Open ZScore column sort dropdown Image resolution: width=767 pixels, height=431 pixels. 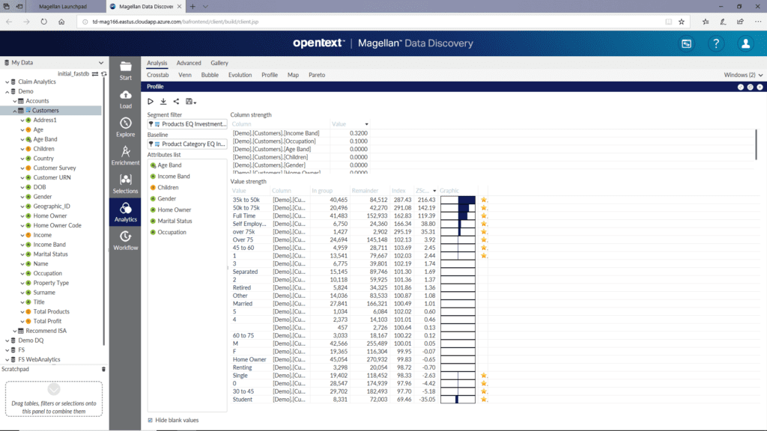(434, 191)
